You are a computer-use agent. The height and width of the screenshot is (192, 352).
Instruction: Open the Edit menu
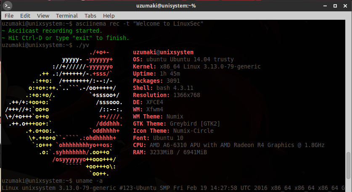click(25, 16)
